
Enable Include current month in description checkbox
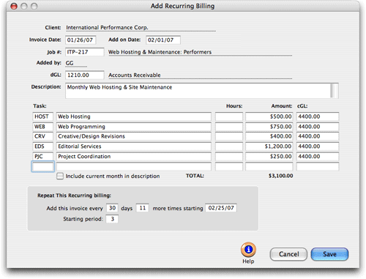(x=60, y=176)
